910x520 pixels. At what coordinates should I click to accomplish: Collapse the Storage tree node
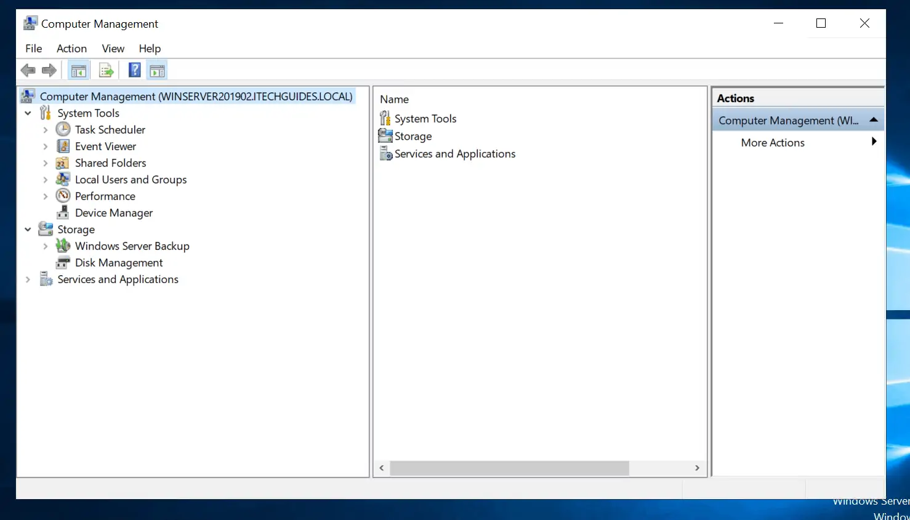click(x=28, y=230)
